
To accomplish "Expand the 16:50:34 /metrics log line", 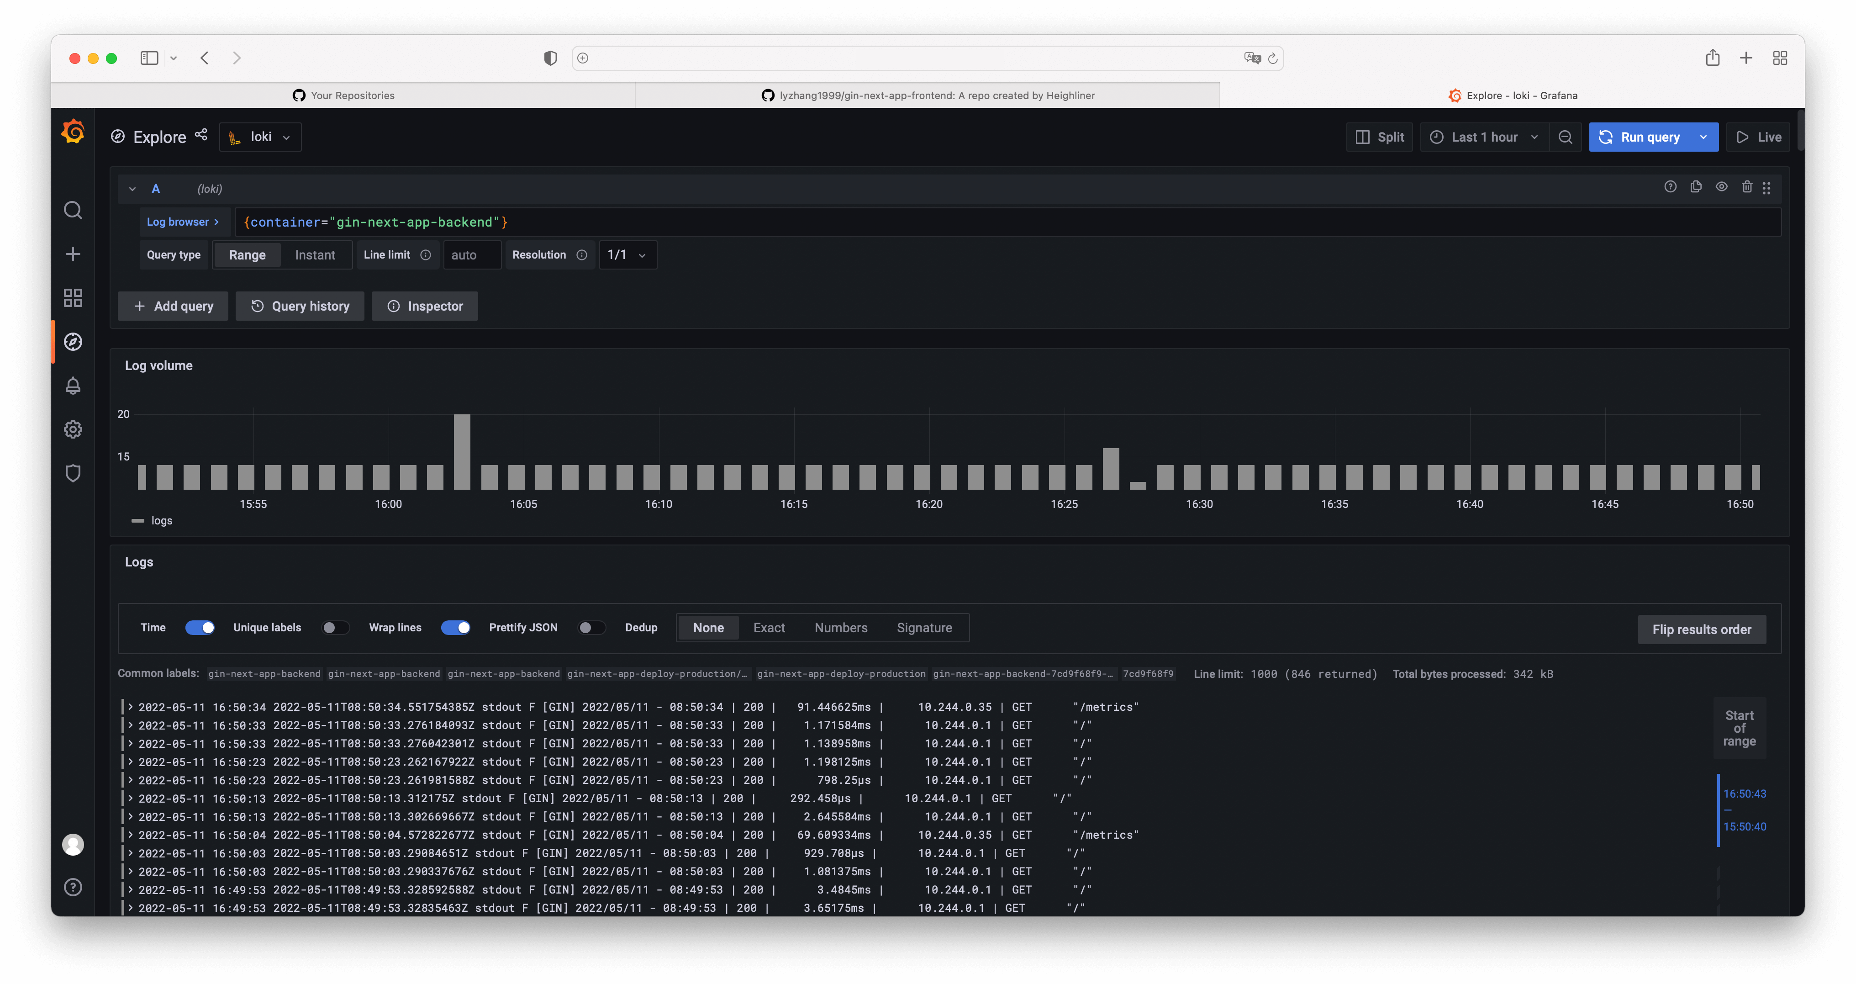I will 130,706.
